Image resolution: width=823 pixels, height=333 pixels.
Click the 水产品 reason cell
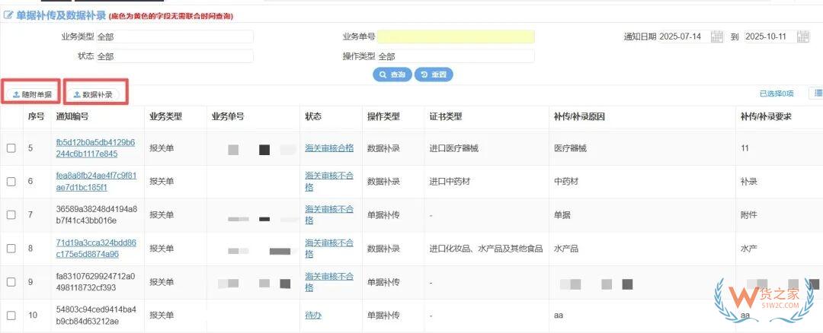pyautogui.click(x=565, y=249)
